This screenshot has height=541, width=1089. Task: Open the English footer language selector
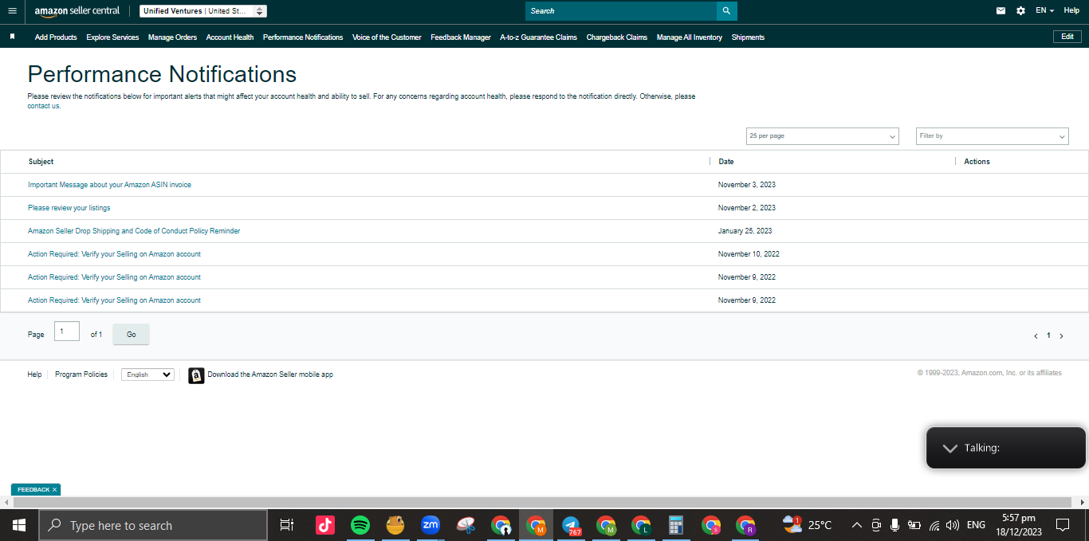click(x=147, y=374)
